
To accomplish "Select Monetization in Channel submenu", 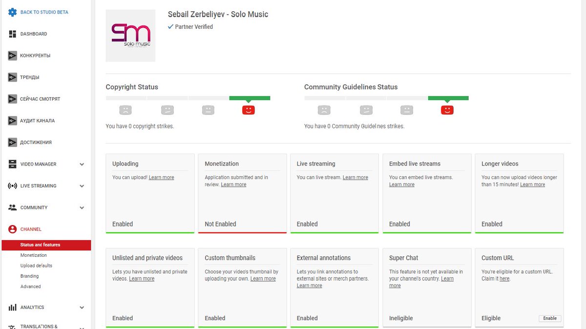I will (x=34, y=255).
